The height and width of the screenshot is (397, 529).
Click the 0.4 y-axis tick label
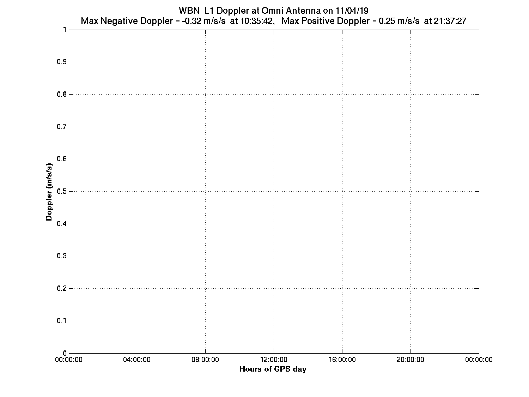pyautogui.click(x=62, y=224)
